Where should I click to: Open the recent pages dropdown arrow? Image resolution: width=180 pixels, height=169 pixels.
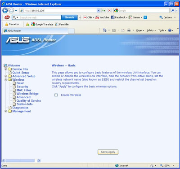pos(16,11)
